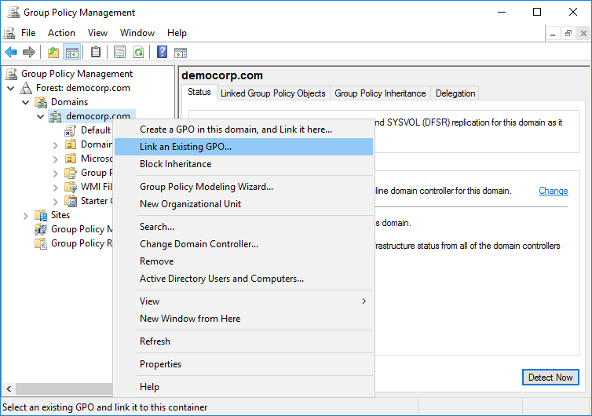Viewport: 592px width, 416px height.
Task: Select the Sites node icon in tree
Action: click(x=41, y=215)
